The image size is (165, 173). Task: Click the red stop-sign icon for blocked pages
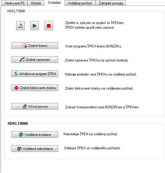click(x=16, y=88)
